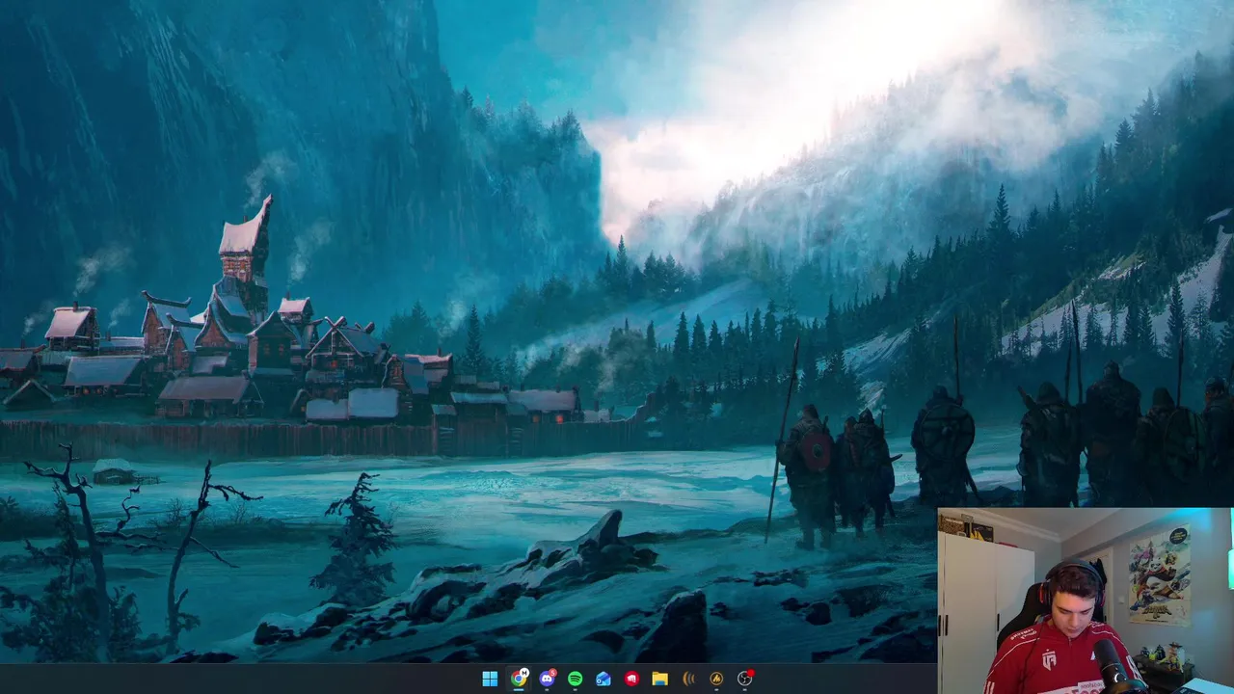Open Google Chrome from the taskbar
Viewport: 1234px width, 694px height.
pyautogui.click(x=519, y=679)
